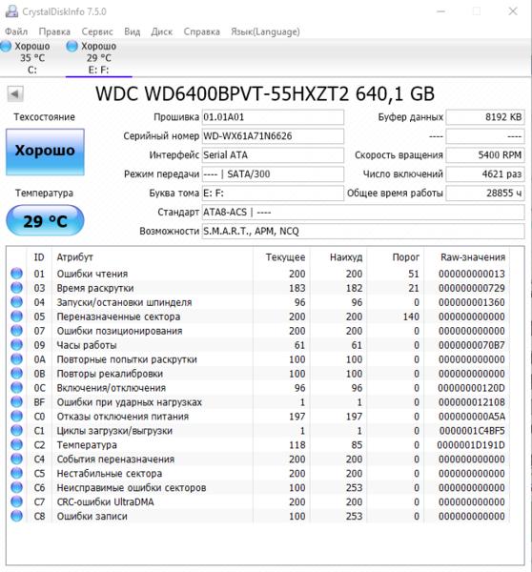The image size is (532, 572).
Task: Click status orb for Запуски/остановки шпинделя row
Action: click(17, 302)
